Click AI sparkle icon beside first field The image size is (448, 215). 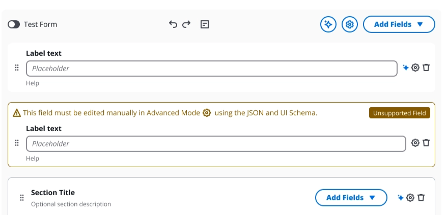(x=406, y=68)
